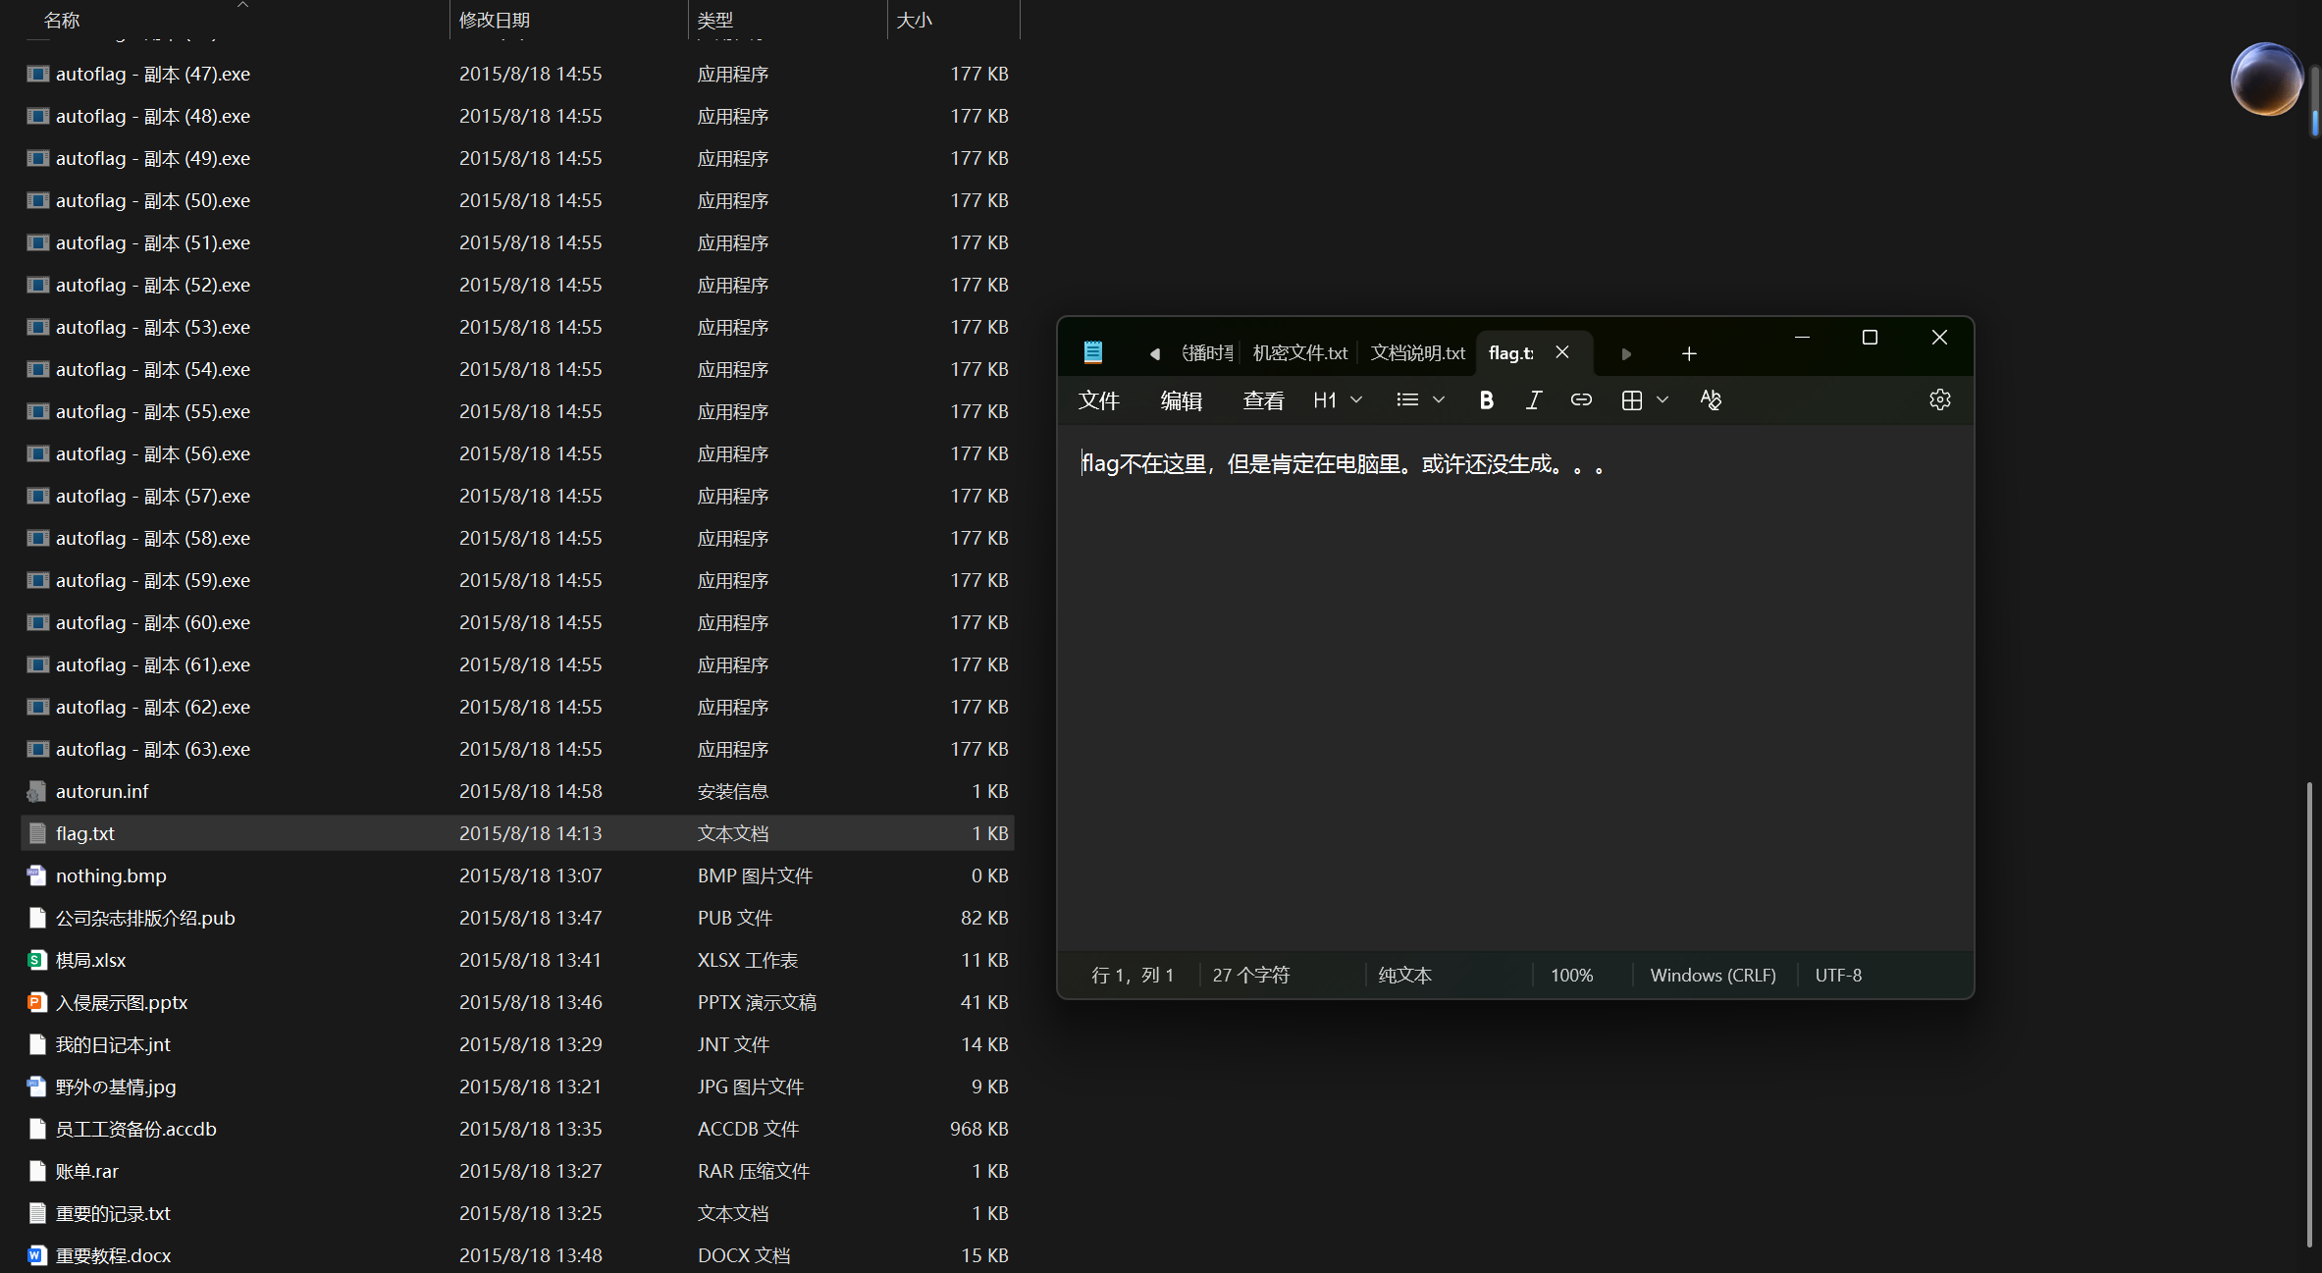Switch to 机密文件.txt tab

[x=1299, y=353]
